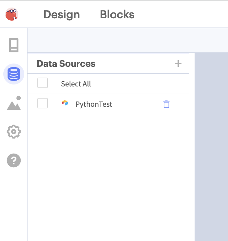Viewport: 228px width, 241px height.
Task: Open the Assets mountain image icon
Action: 14,103
